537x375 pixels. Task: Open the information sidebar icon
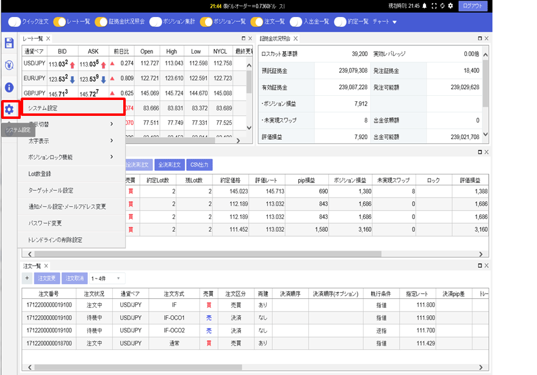point(9,87)
